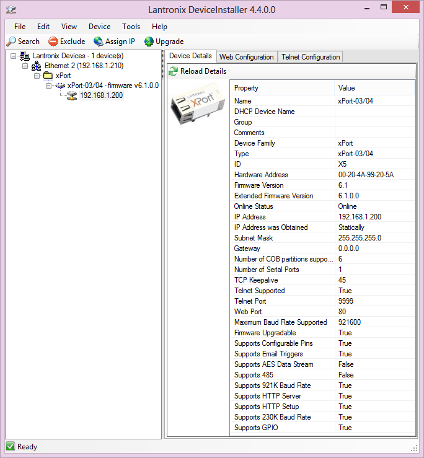Click the ID value X5
Viewport: 424px width, 458px height.
[342, 164]
